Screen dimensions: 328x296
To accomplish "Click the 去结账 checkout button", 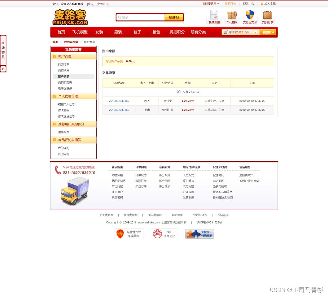I will click(268, 32).
